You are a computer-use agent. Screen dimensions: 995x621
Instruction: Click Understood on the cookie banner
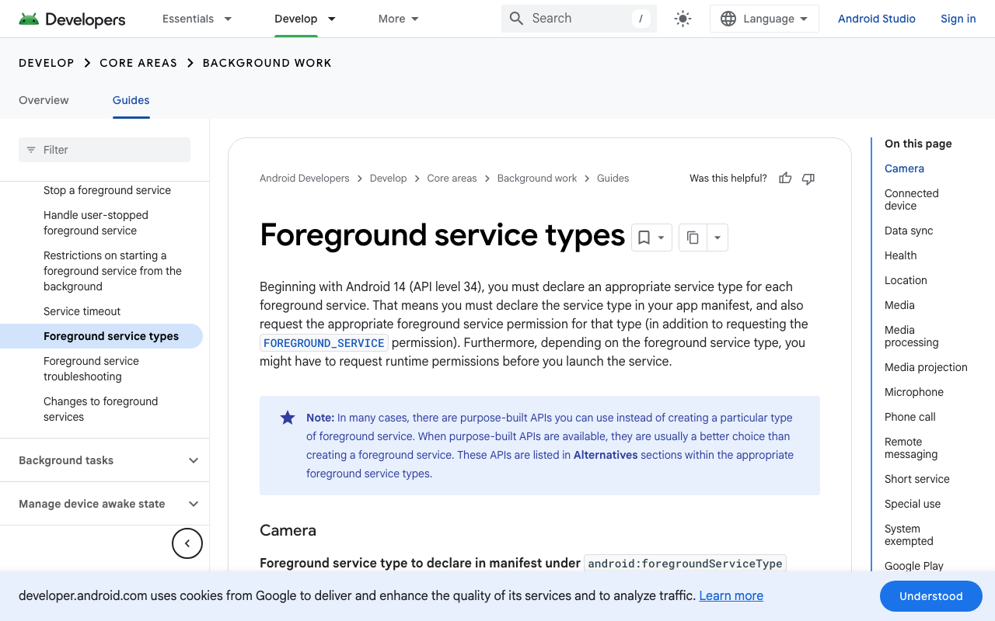[931, 596]
